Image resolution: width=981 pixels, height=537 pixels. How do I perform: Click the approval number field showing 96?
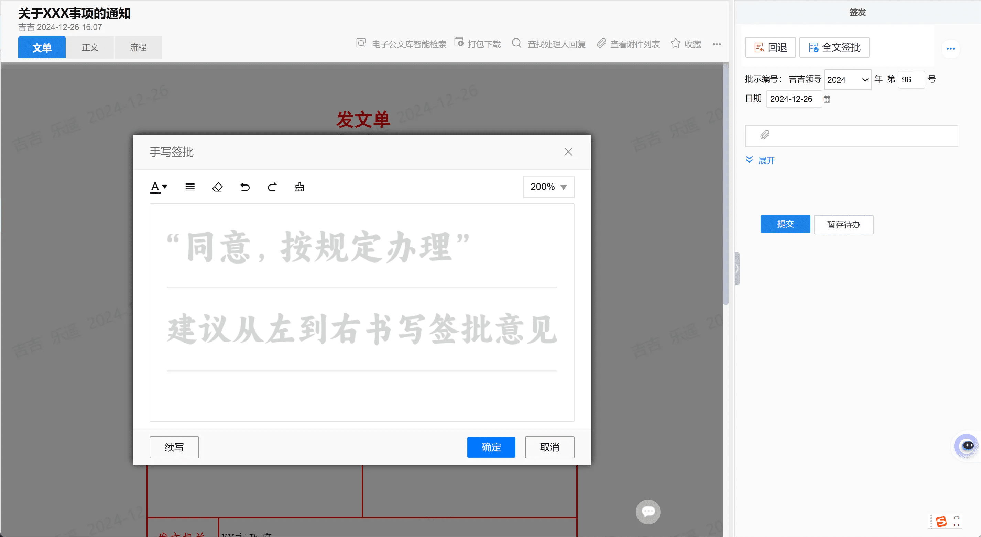coord(911,80)
